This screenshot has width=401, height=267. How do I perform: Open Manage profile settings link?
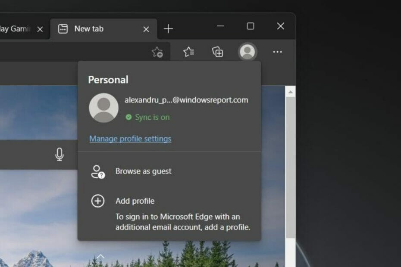click(x=130, y=139)
